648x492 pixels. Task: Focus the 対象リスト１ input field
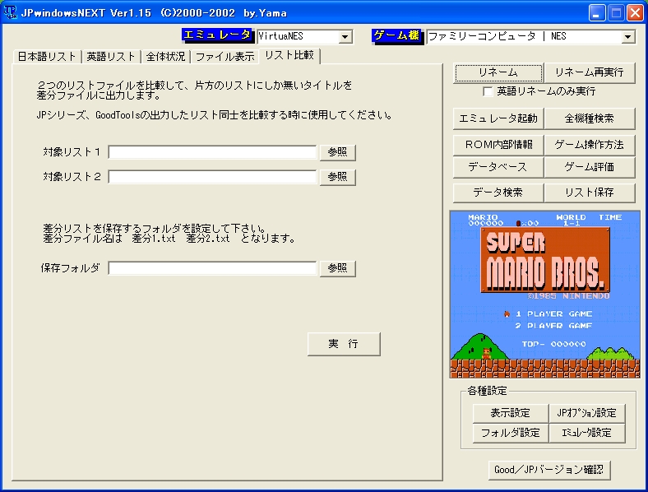click(212, 152)
